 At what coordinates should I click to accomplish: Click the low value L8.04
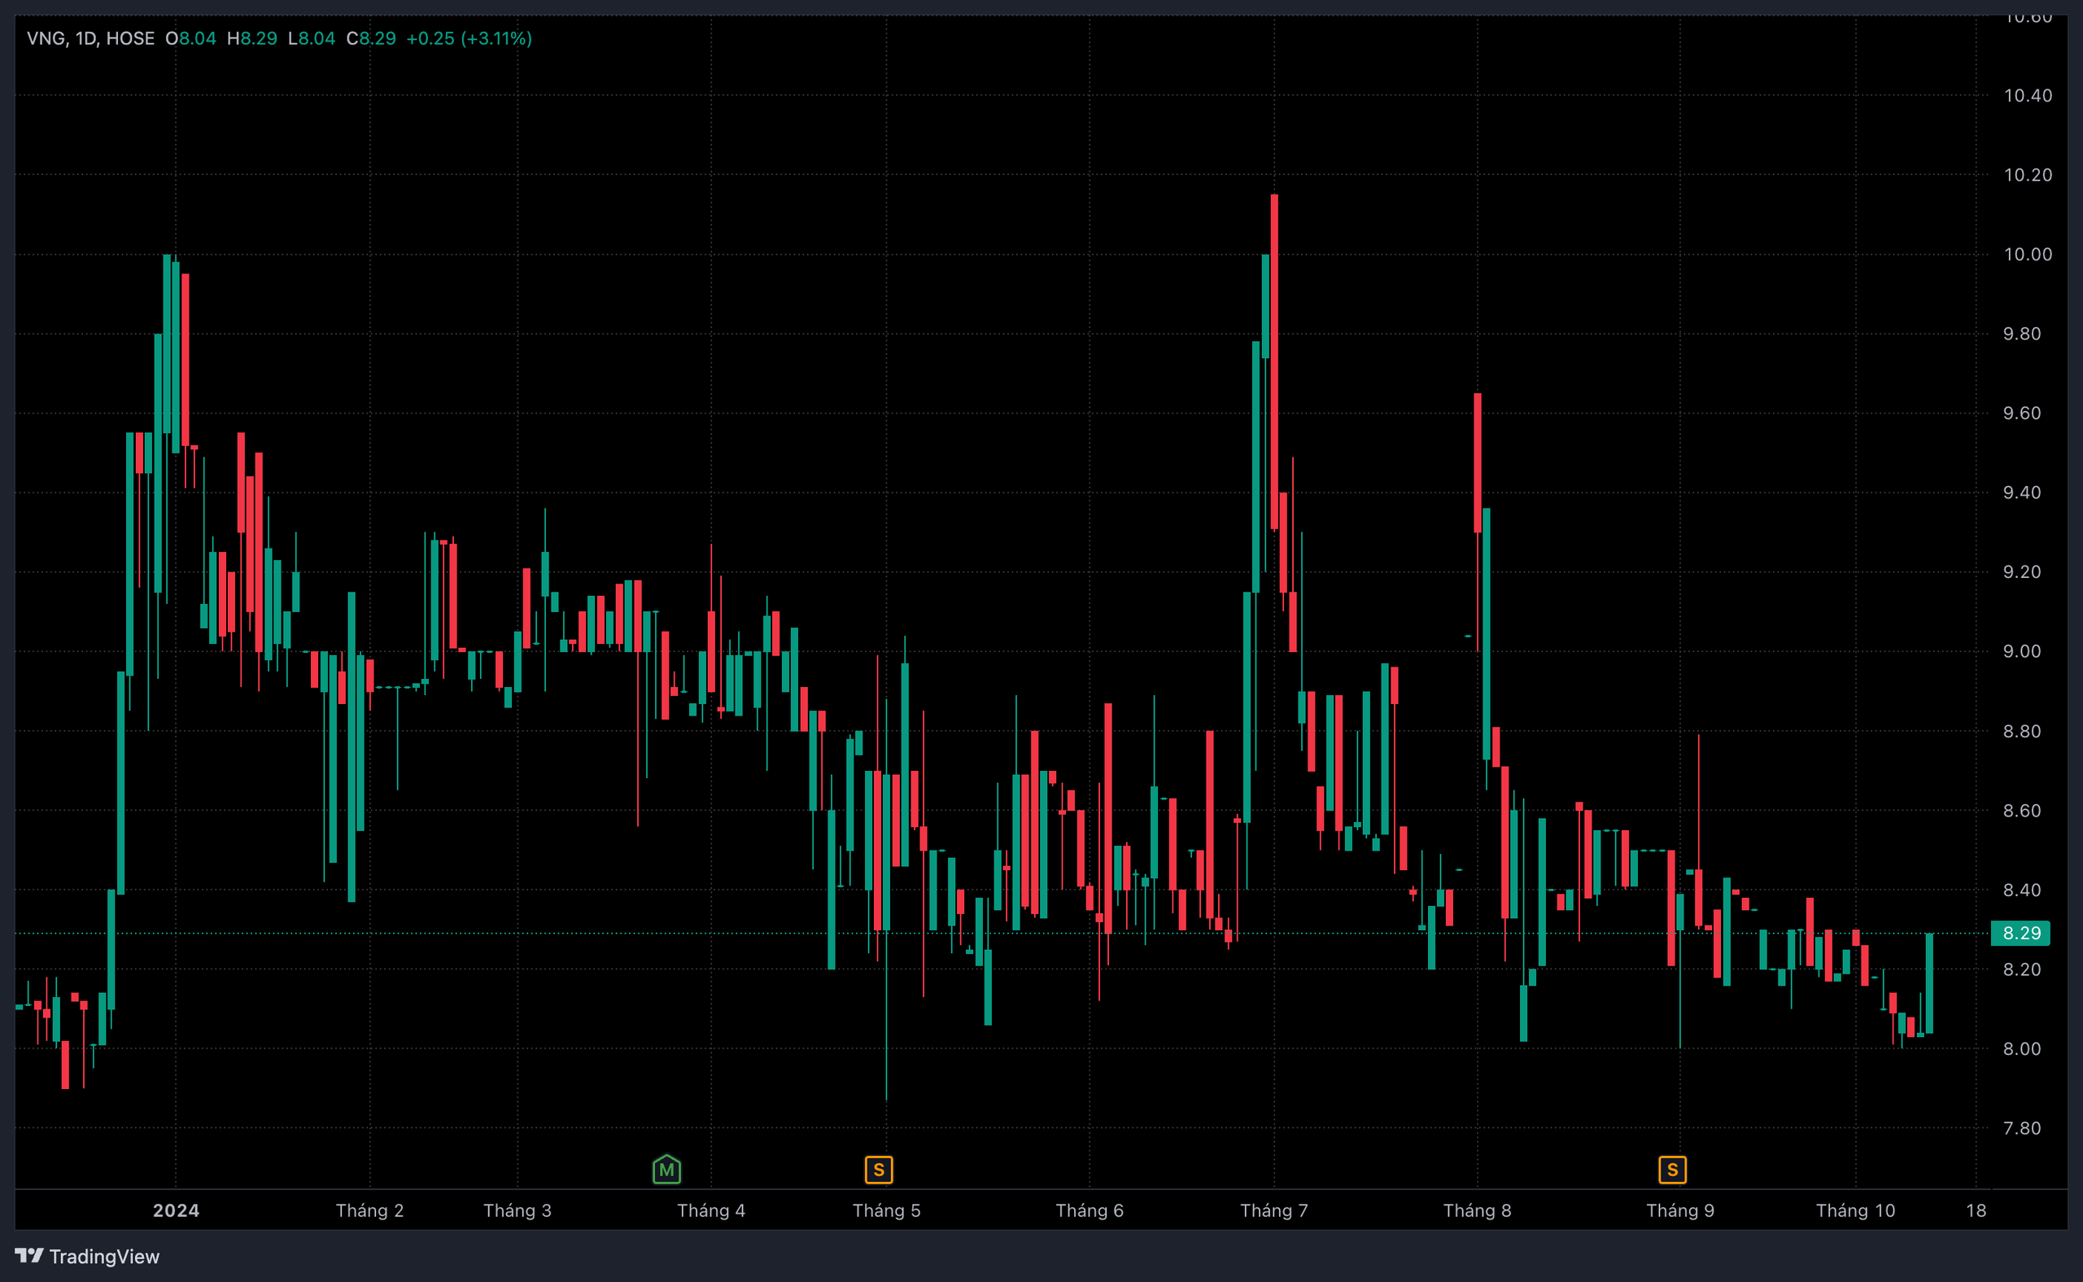coord(312,38)
